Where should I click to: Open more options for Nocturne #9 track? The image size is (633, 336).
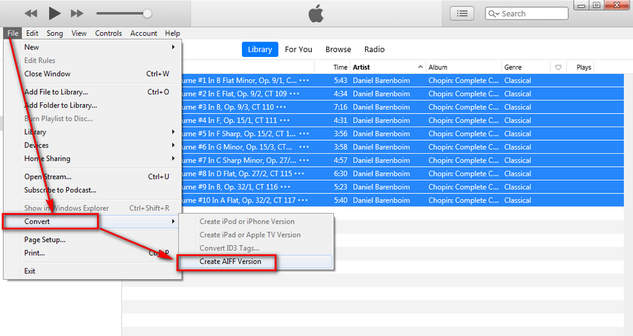[x=286, y=187]
